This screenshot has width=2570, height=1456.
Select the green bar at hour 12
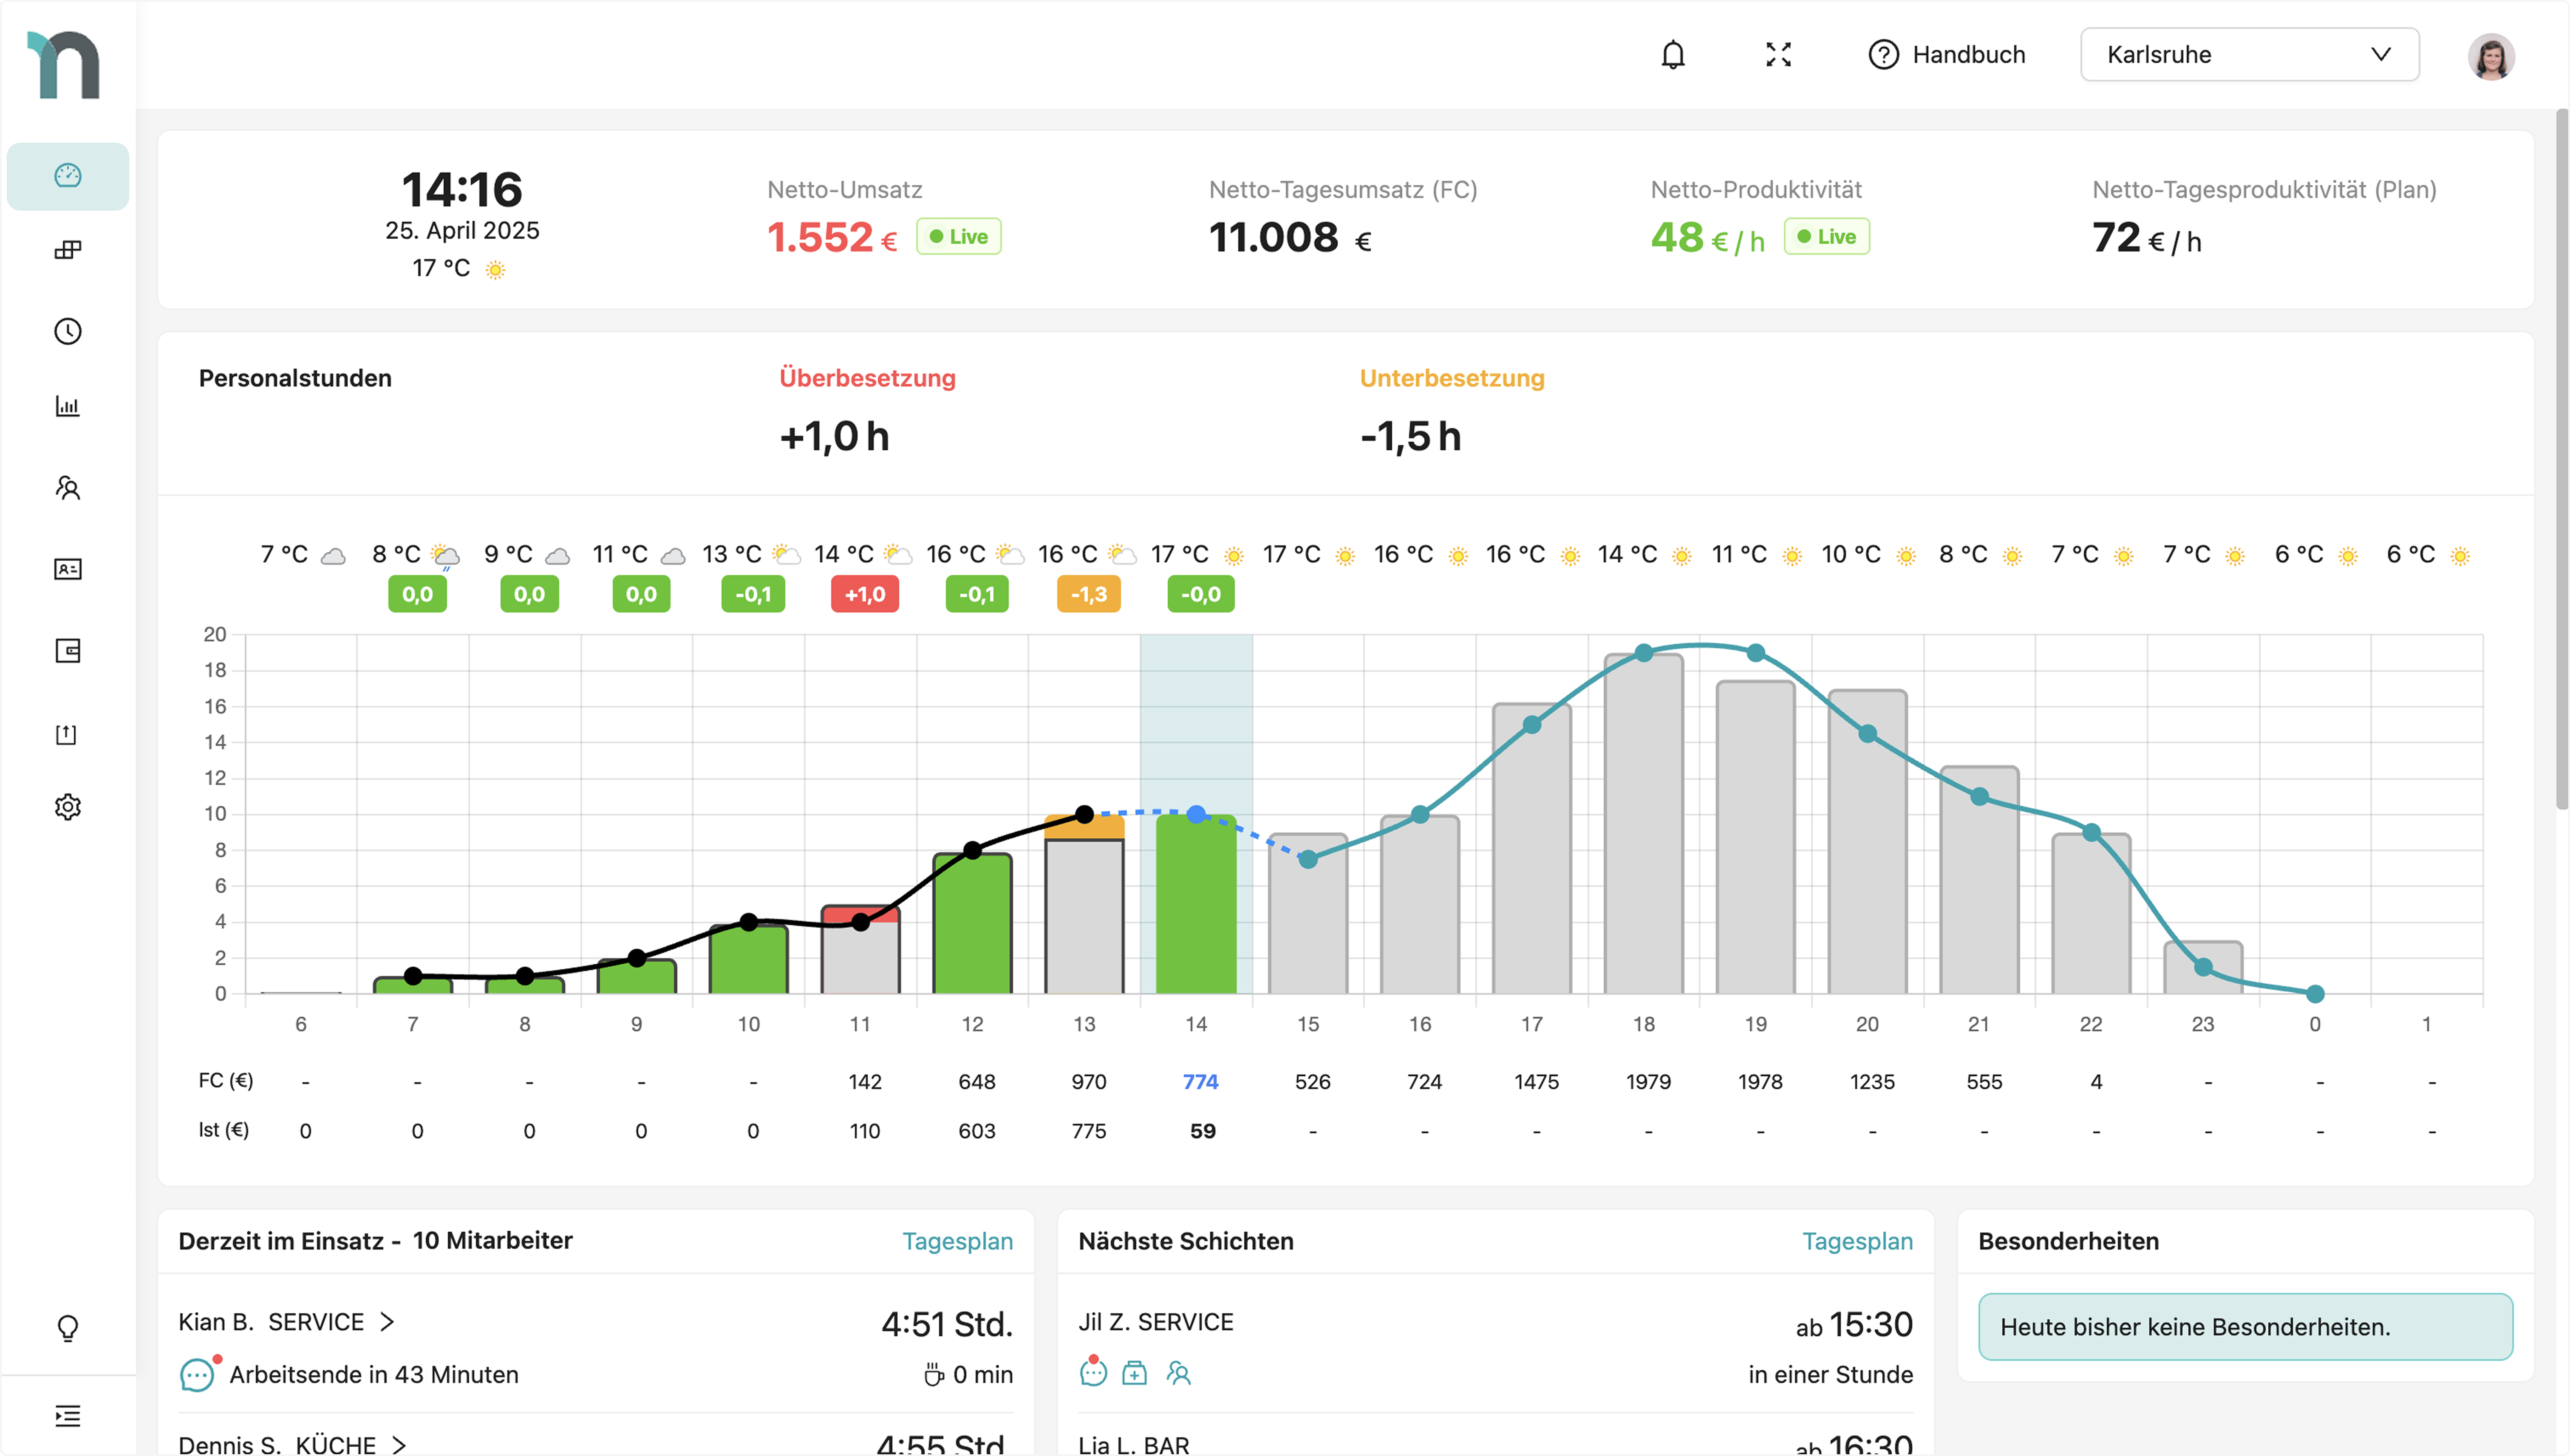(x=971, y=923)
